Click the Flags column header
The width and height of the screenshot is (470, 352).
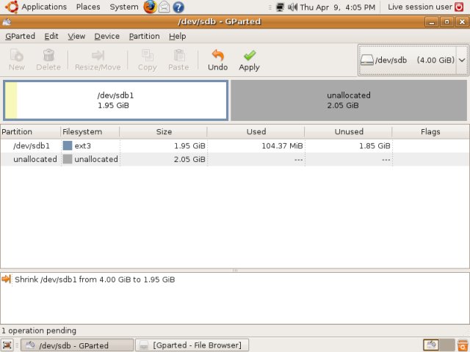pos(430,132)
